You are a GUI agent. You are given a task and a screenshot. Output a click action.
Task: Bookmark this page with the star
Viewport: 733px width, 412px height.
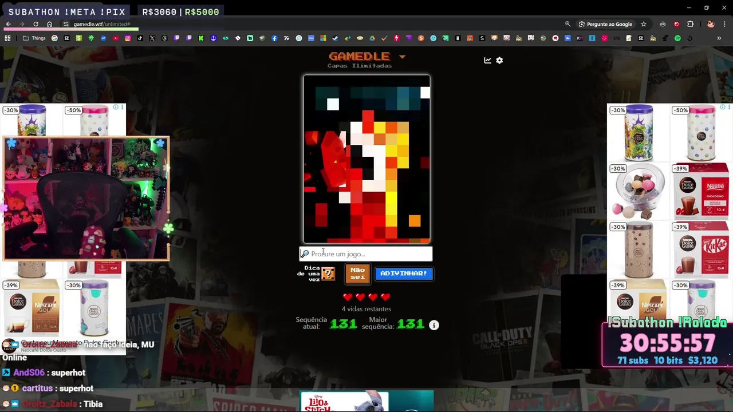644,24
